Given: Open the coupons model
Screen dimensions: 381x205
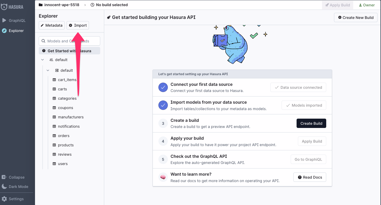Looking at the screenshot, I should [65, 108].
